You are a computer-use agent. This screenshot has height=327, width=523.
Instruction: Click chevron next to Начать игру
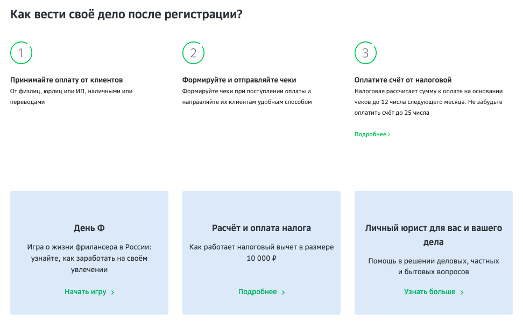(x=113, y=293)
